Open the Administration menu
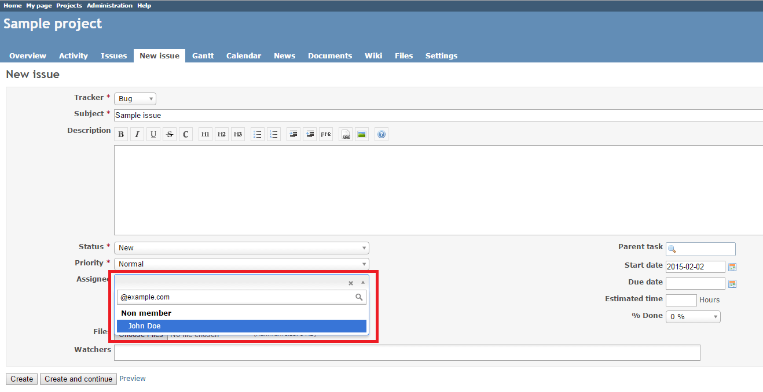This screenshot has height=392, width=763. click(109, 5)
